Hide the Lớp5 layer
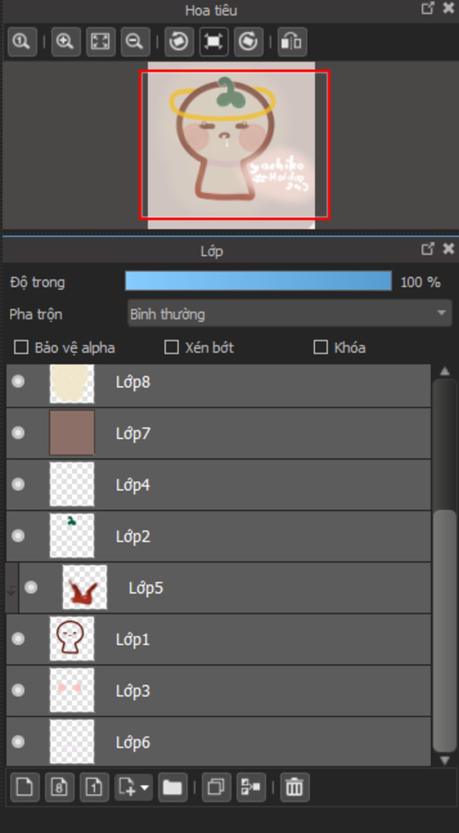This screenshot has height=833, width=459. coord(31,587)
